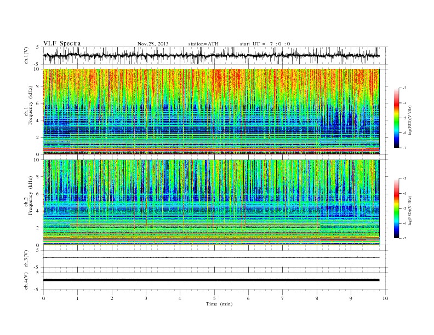Click the "ch.4(V)" axis label
Viewport: 434px width, 335px height.
click(x=26, y=281)
